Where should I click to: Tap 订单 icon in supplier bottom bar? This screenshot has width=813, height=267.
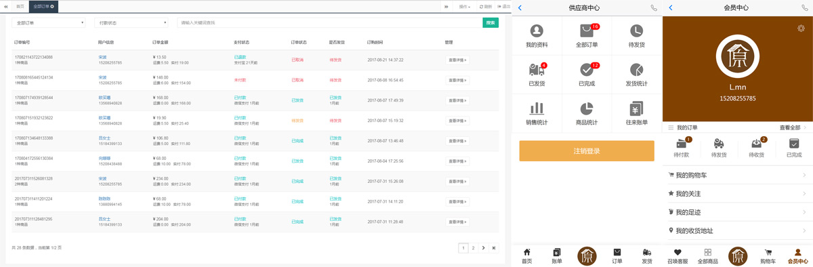(617, 255)
